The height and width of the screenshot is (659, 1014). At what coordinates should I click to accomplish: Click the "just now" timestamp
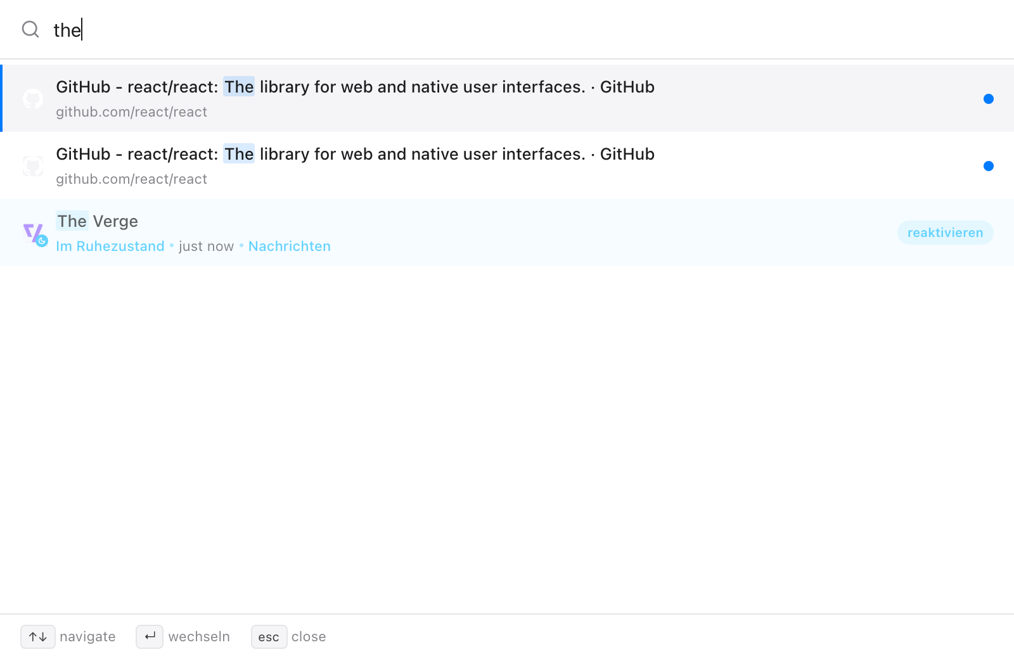click(x=206, y=246)
